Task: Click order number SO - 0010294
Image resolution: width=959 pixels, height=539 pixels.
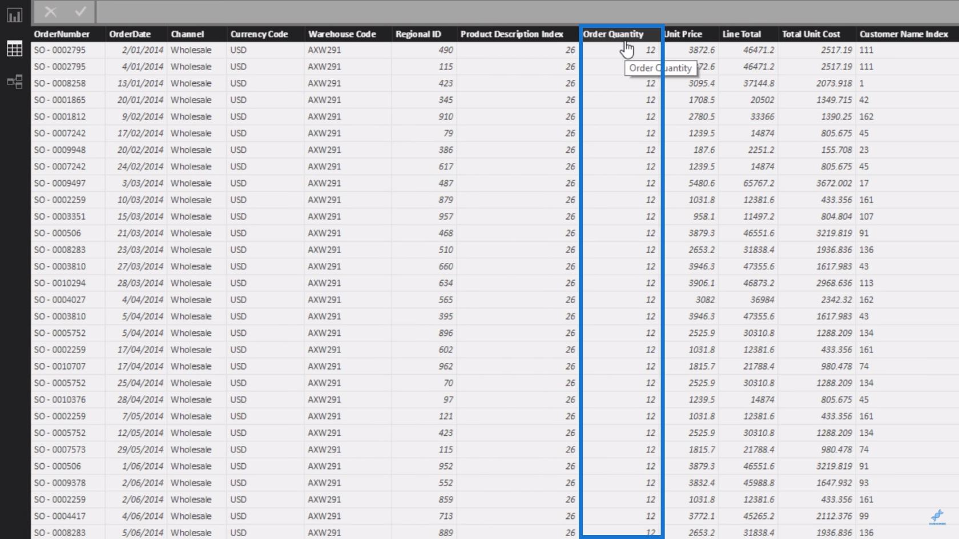Action: pyautogui.click(x=60, y=283)
